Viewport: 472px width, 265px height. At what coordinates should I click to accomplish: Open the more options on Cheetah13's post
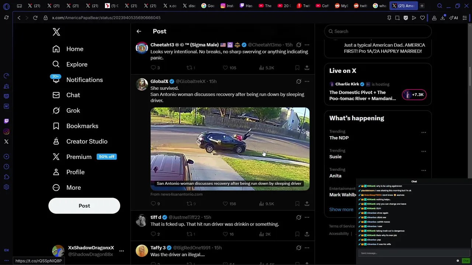click(307, 45)
